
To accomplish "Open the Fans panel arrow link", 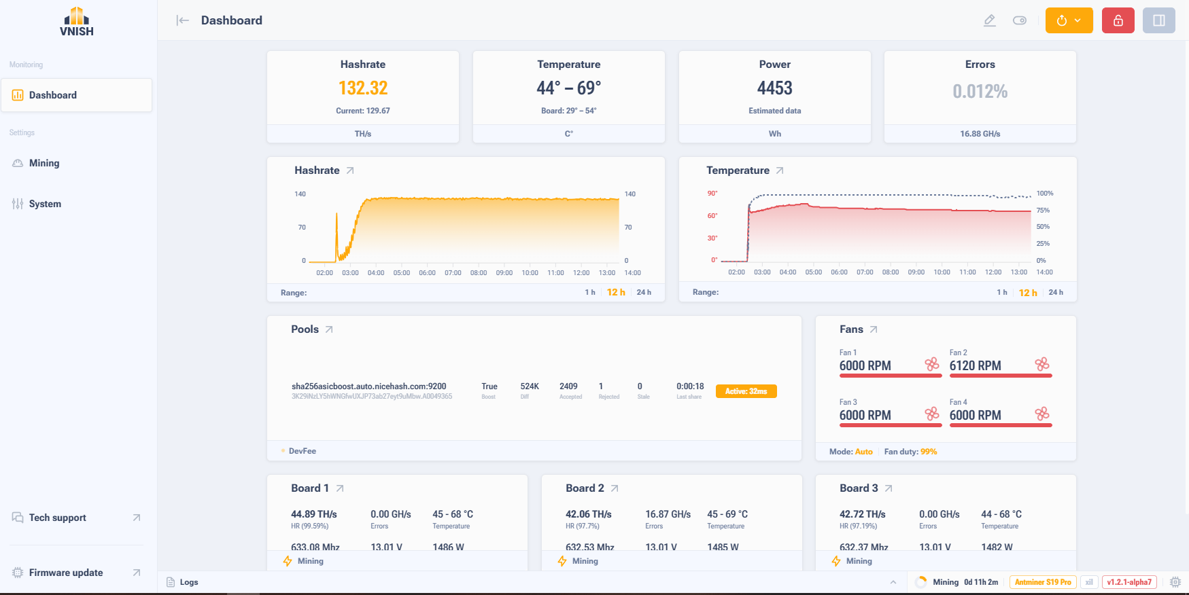I will (x=874, y=329).
